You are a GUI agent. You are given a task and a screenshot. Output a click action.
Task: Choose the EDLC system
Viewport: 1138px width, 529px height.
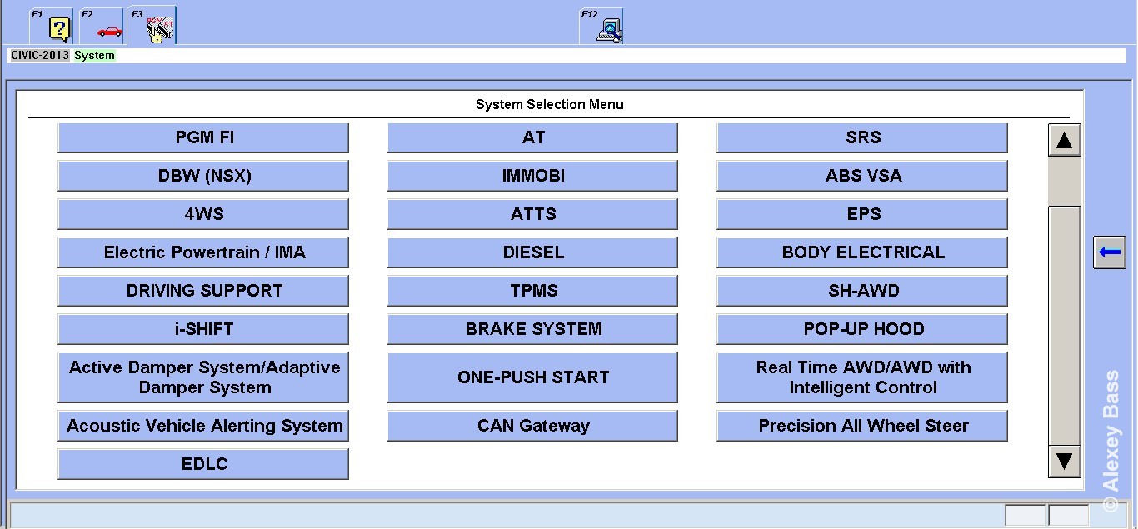(x=203, y=464)
